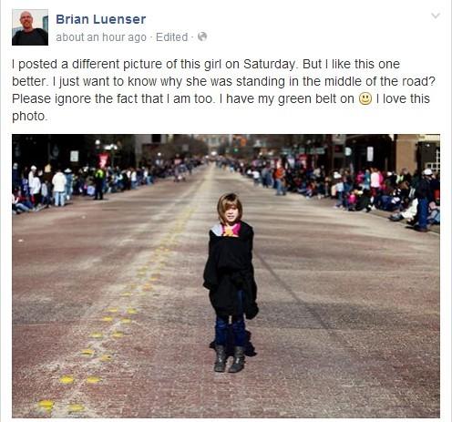The width and height of the screenshot is (452, 422).
Task: Open the post options chevron menu
Action: click(x=436, y=15)
